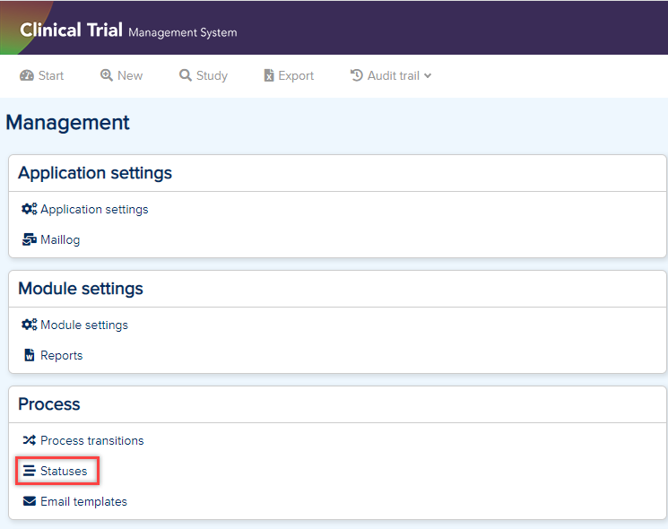Click the Management page heading

click(68, 123)
